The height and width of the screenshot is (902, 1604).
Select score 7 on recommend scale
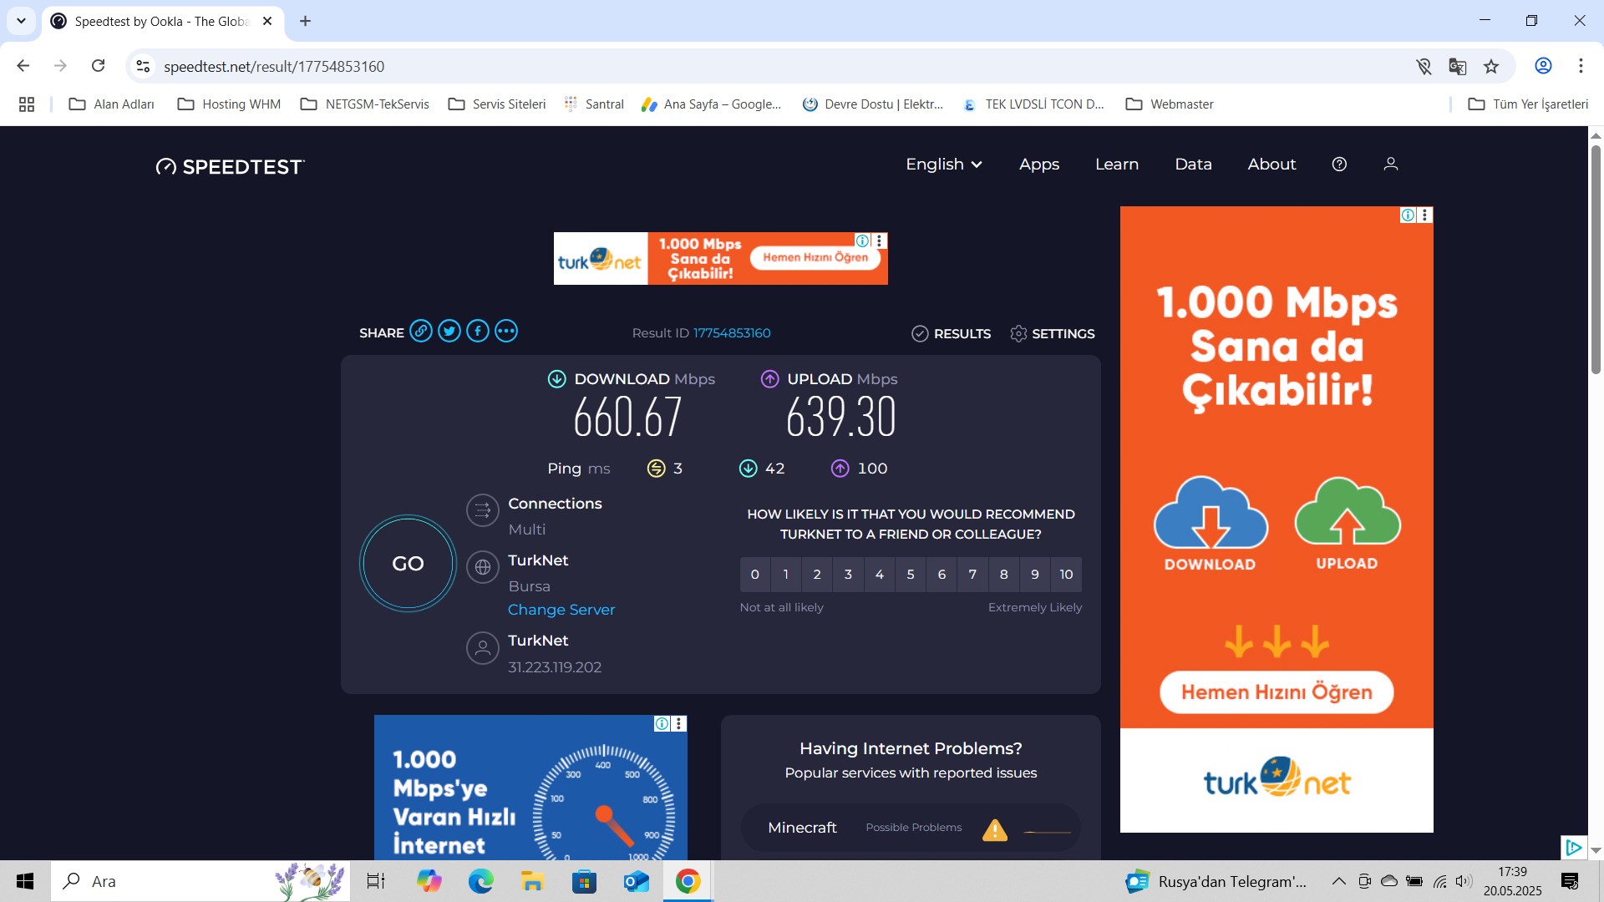[x=972, y=575]
